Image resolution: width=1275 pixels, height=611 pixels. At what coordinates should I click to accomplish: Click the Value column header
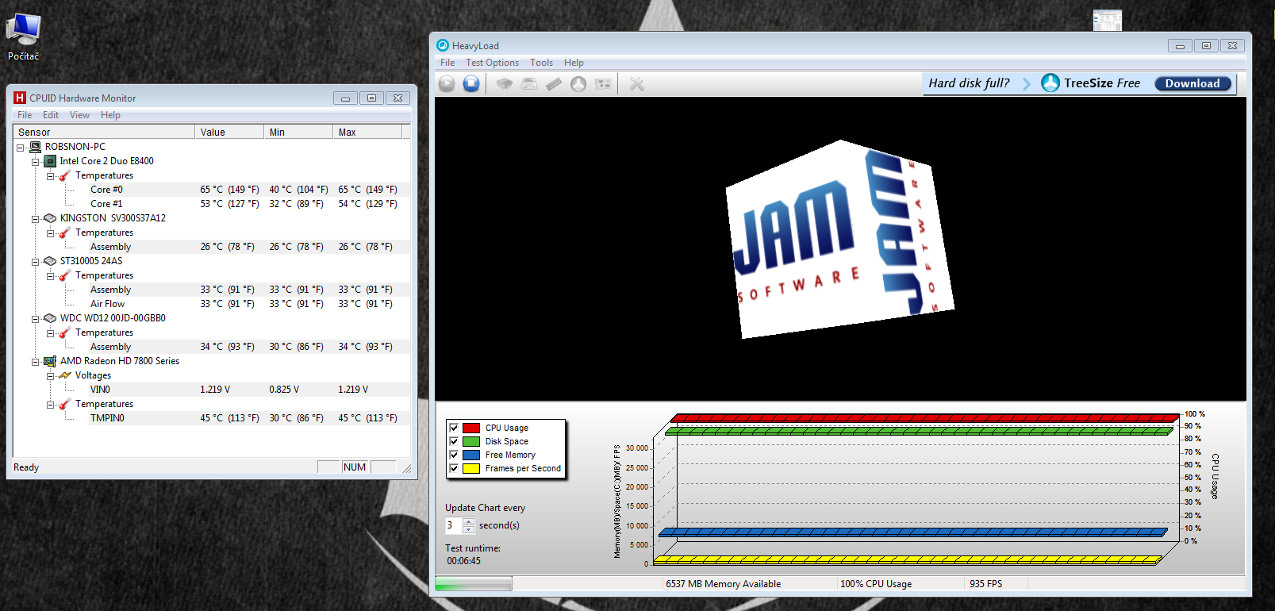(x=229, y=132)
